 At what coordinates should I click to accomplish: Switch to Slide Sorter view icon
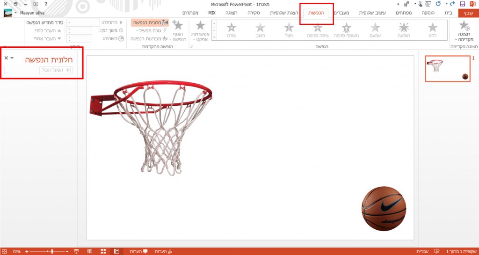(x=103, y=251)
